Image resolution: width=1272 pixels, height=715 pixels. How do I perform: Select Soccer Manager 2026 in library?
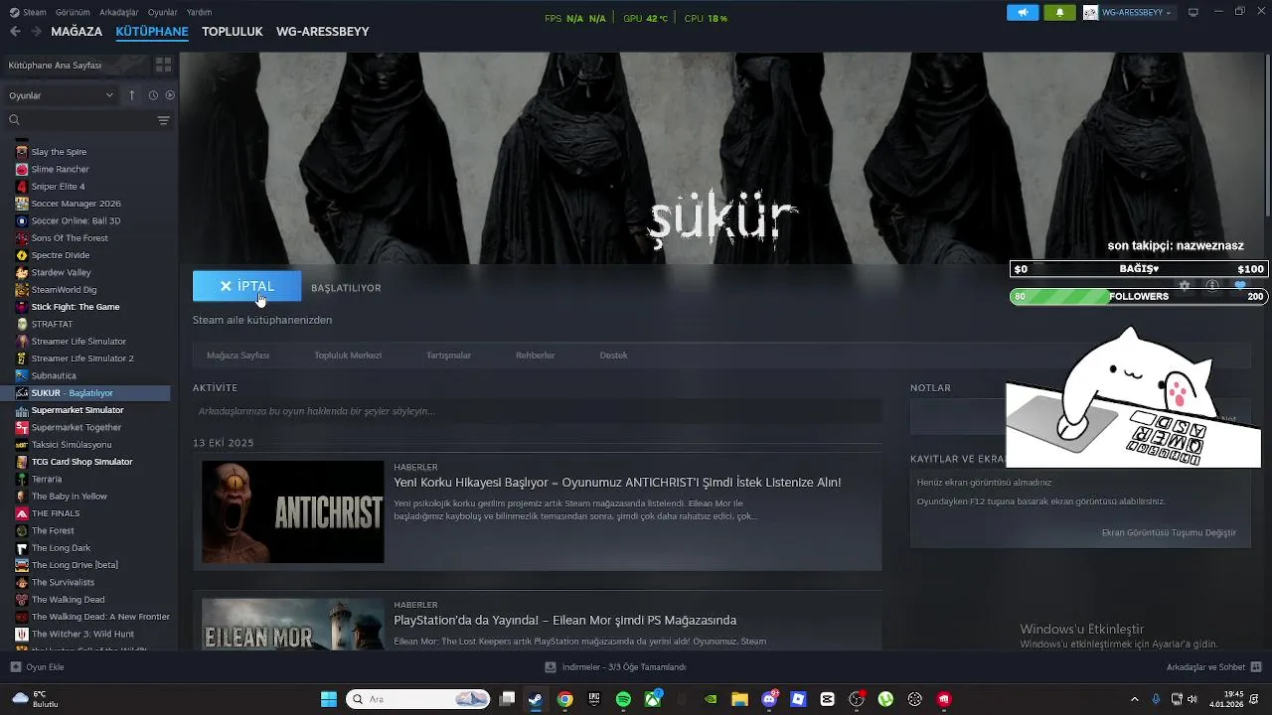(76, 204)
